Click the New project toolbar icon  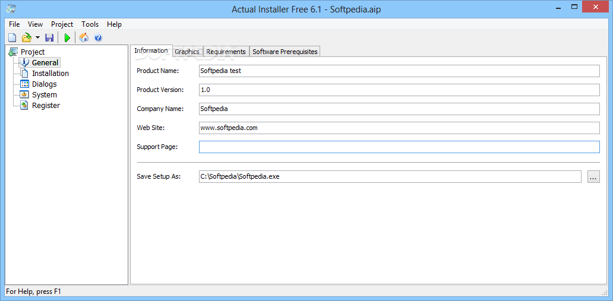(x=12, y=38)
